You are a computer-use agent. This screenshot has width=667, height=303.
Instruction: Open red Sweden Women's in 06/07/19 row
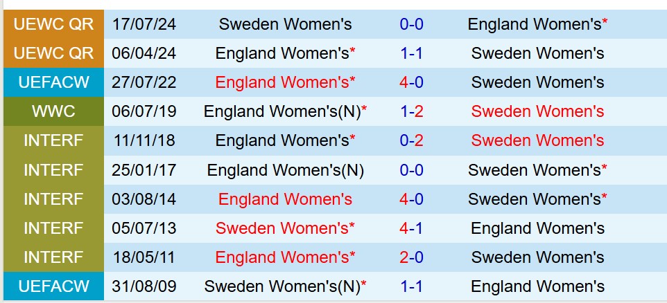(537, 111)
